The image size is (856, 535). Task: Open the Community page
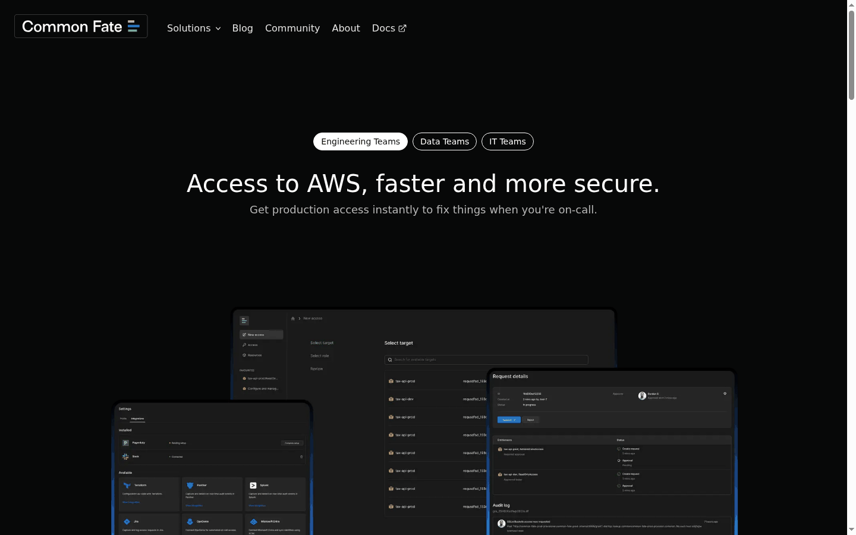[x=292, y=28]
